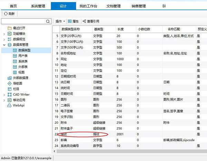Expand the 功能模块 tree node
The height and width of the screenshot is (161, 207).
pyautogui.click(x=4, y=34)
